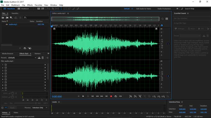
Task: Zoom out amplitude icon
Action: (x=135, y=96)
